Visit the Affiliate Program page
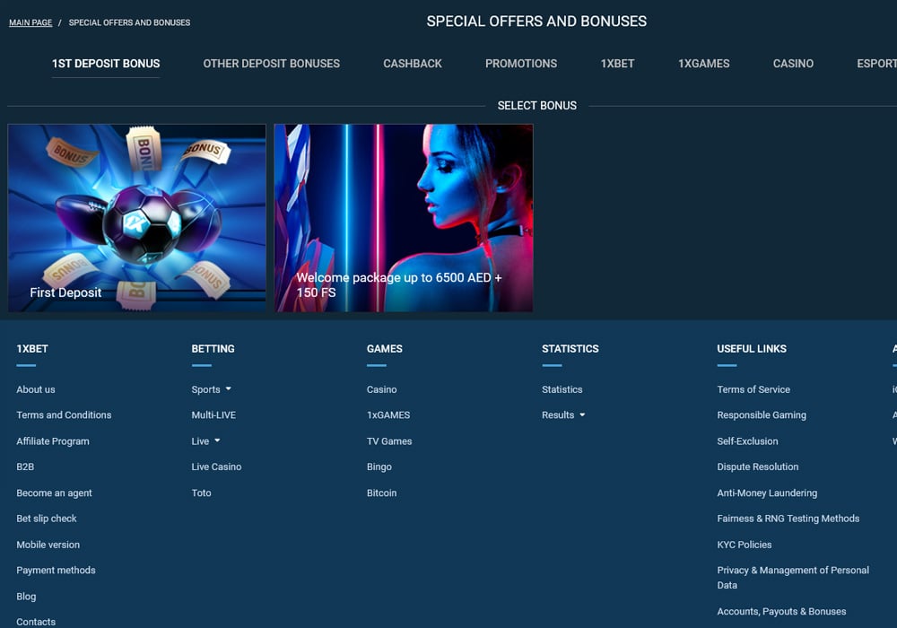Screen dimensions: 897x628 pyautogui.click(x=53, y=441)
